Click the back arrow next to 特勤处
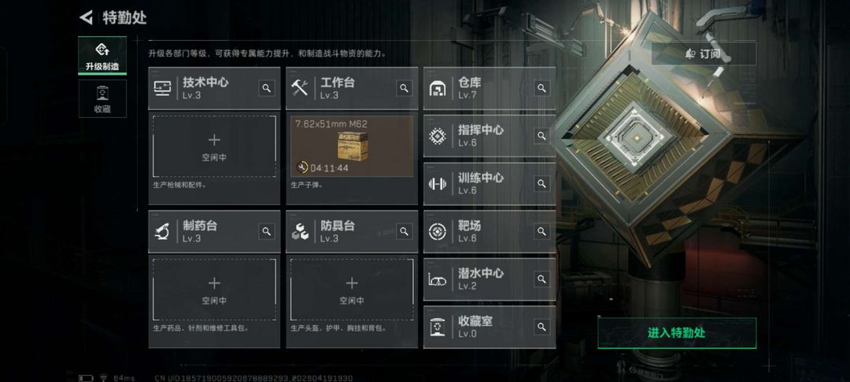Viewport: 850px width, 382px height. click(x=87, y=18)
